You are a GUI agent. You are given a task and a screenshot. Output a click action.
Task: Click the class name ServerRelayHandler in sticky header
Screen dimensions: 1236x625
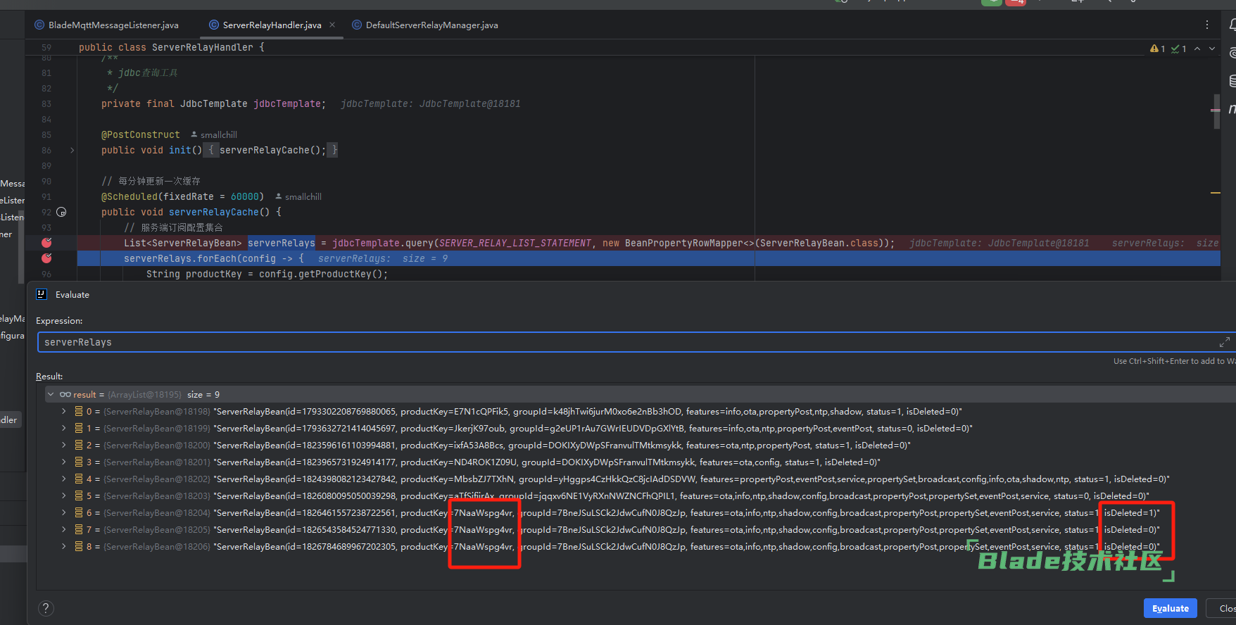[203, 47]
